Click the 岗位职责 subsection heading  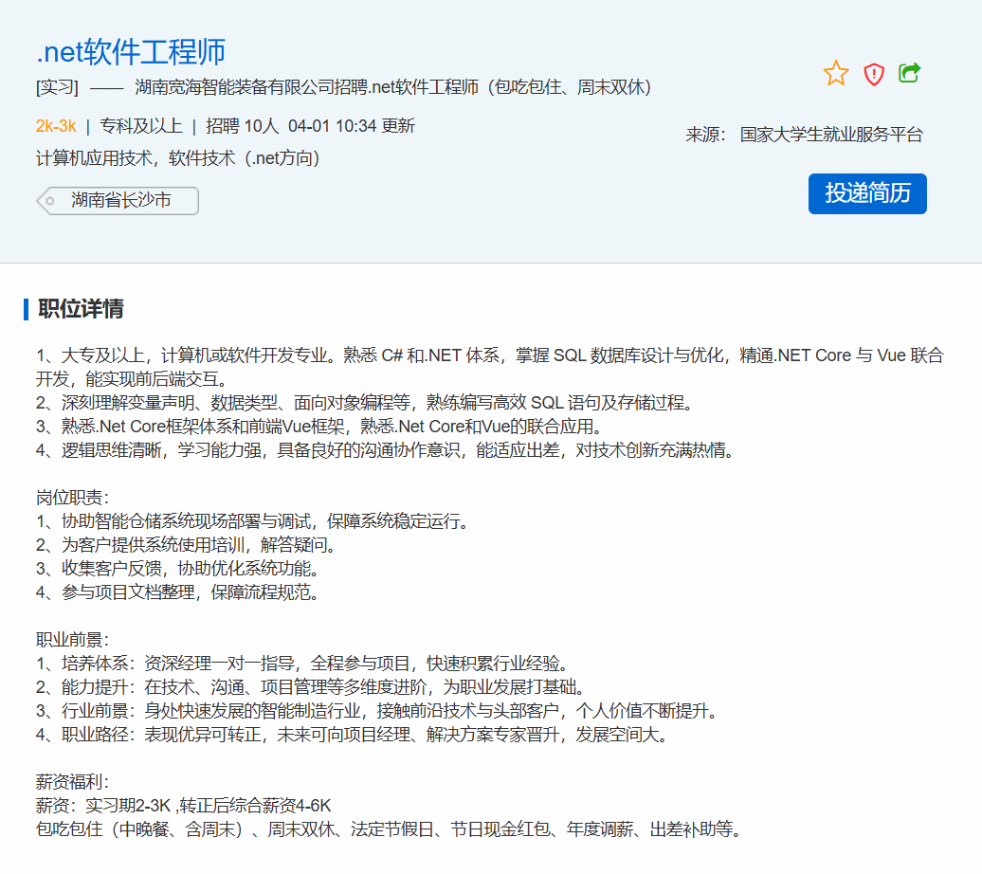click(x=73, y=498)
